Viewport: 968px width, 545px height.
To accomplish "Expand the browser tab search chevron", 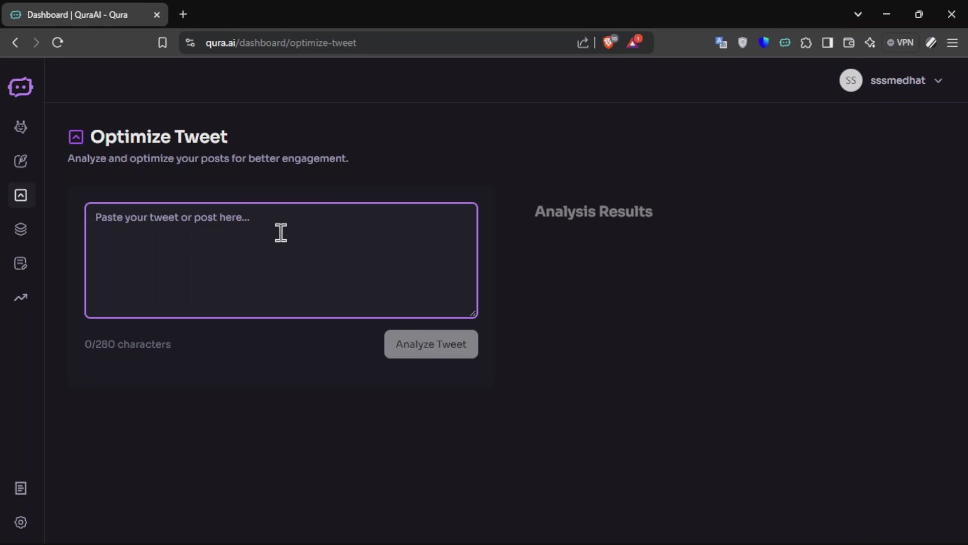I will coord(858,14).
